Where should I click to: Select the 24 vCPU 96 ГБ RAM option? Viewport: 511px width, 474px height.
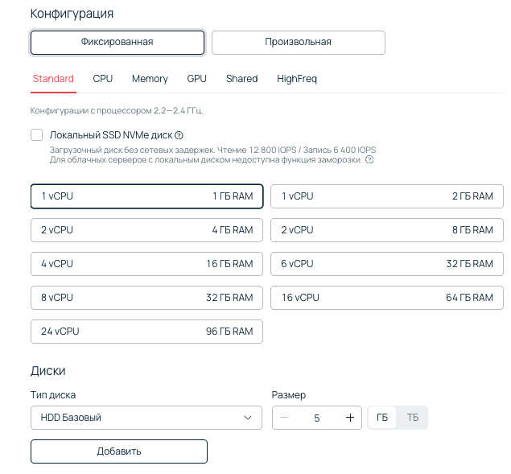(146, 332)
